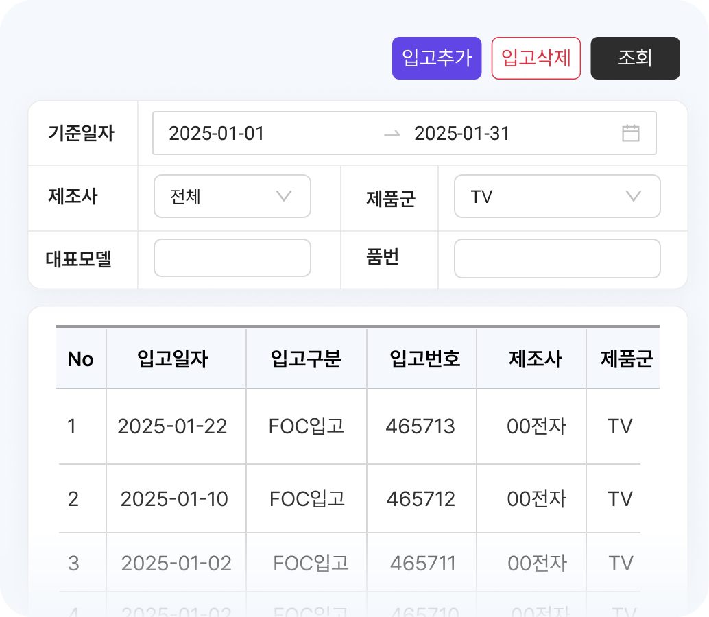This screenshot has width=709, height=617.
Task: Click the No column header
Action: click(80, 359)
